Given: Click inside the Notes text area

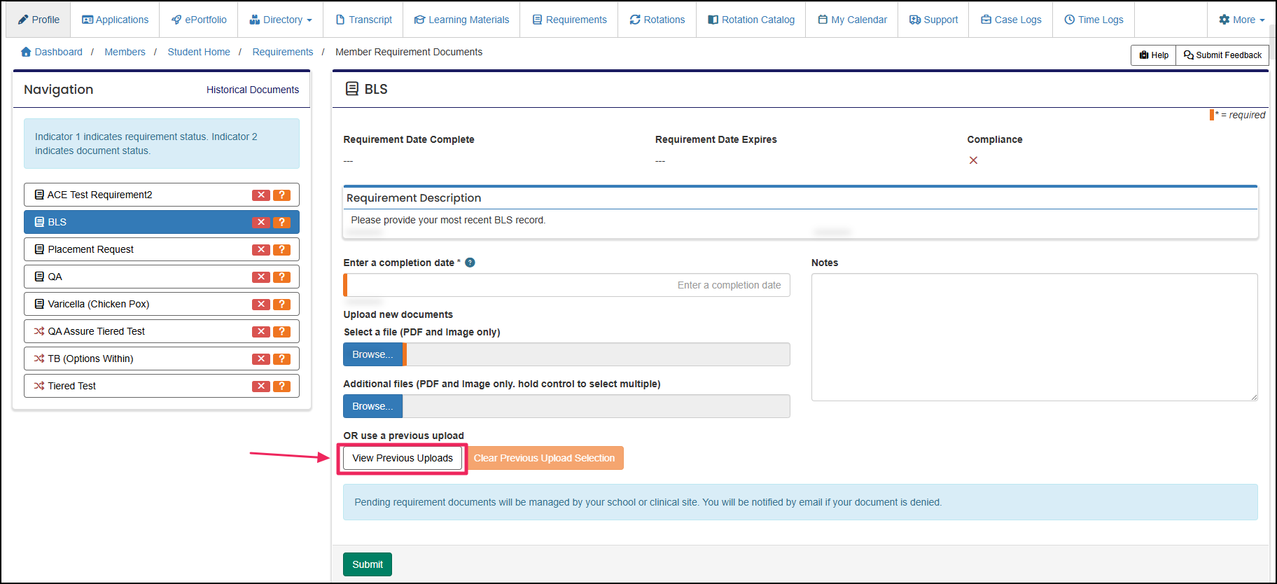Looking at the screenshot, I should [x=1034, y=337].
